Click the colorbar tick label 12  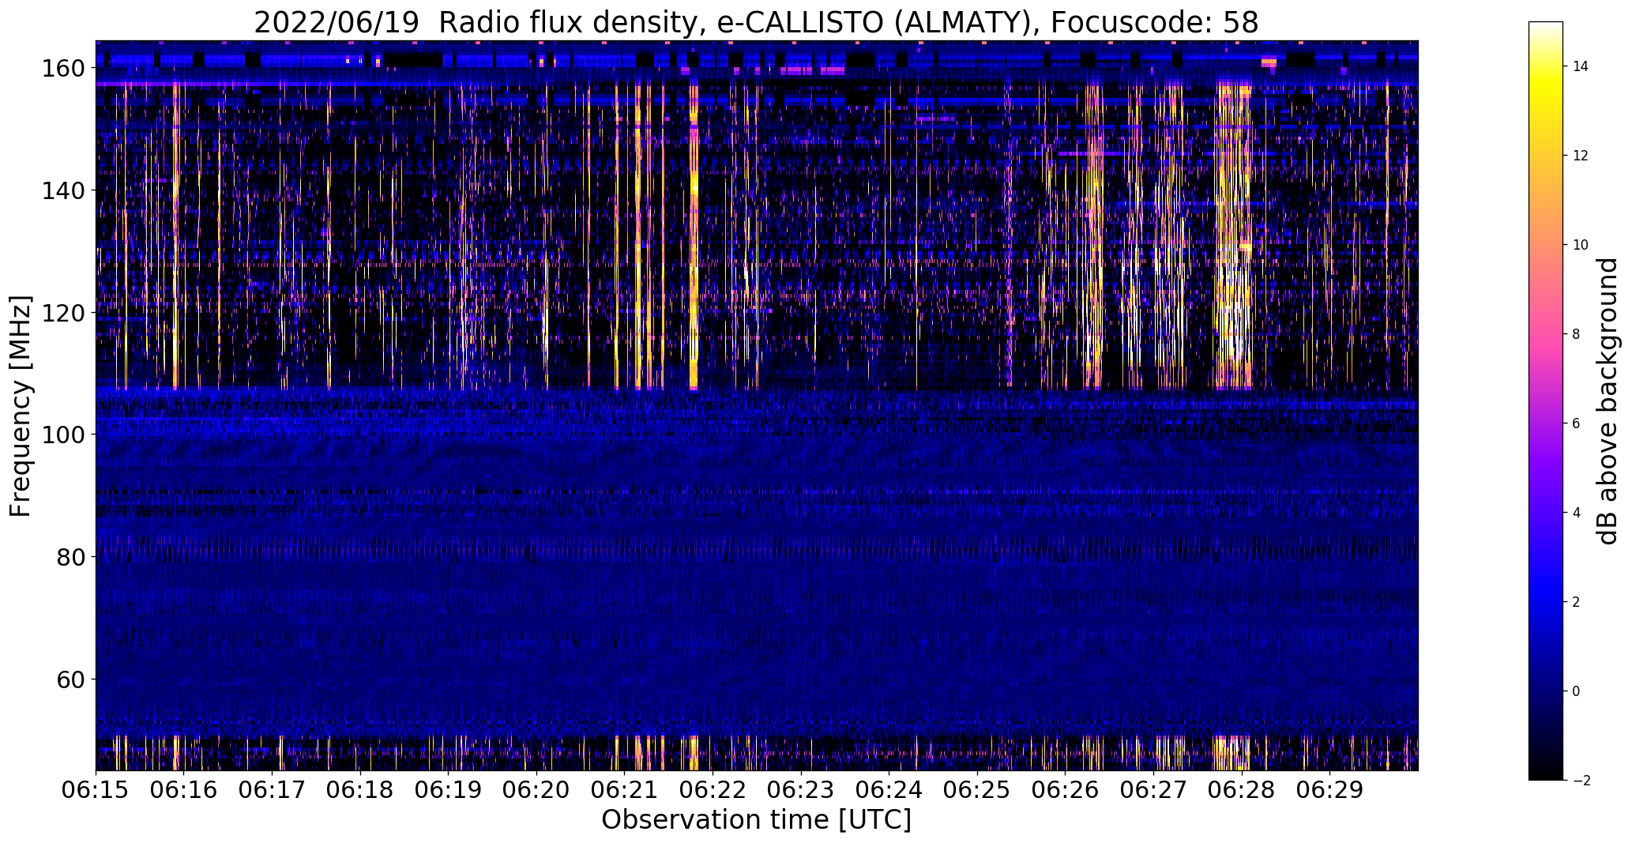coord(1581,156)
